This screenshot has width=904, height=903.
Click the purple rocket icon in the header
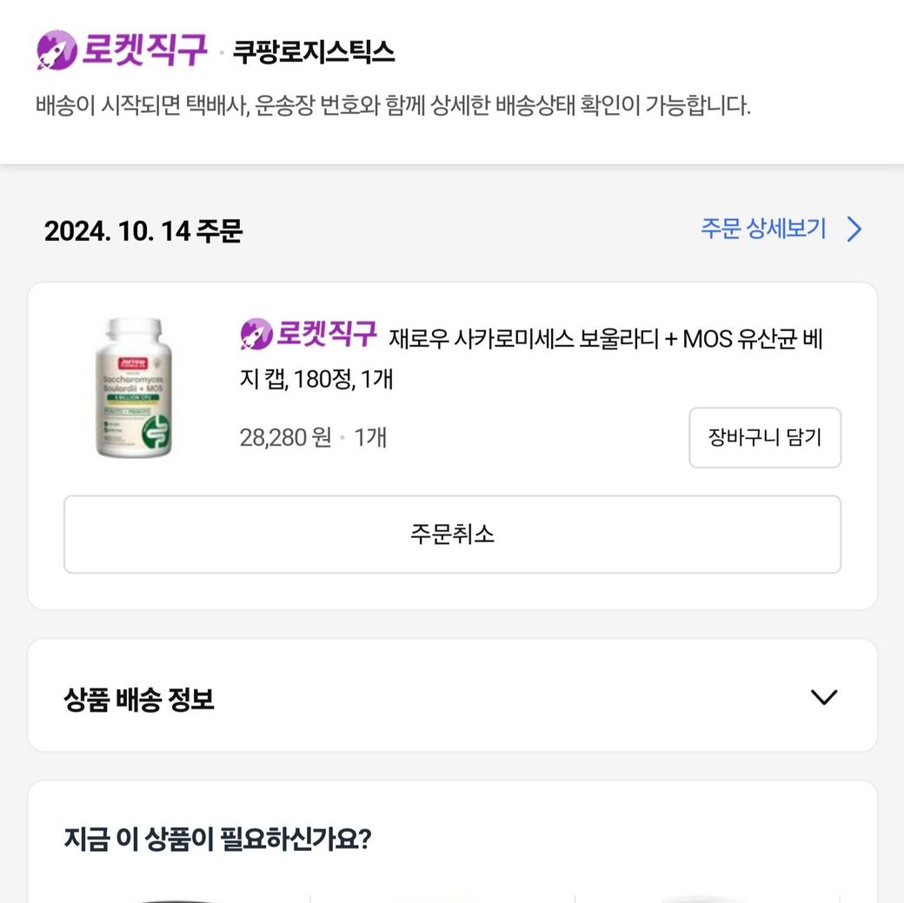[56, 50]
